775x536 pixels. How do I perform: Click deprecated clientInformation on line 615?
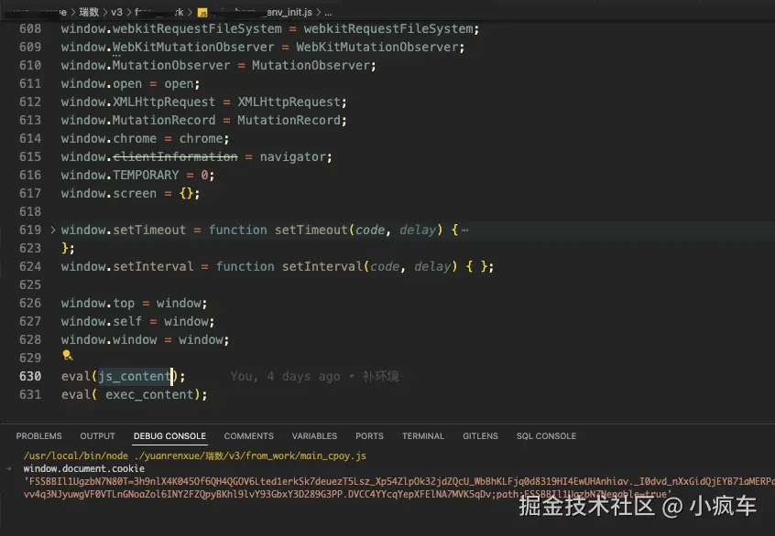pos(176,156)
